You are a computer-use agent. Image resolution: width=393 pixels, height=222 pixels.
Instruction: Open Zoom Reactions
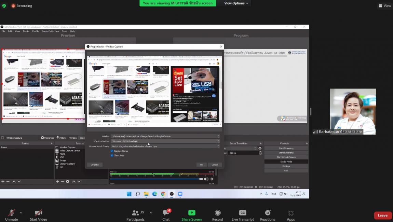pos(268,215)
